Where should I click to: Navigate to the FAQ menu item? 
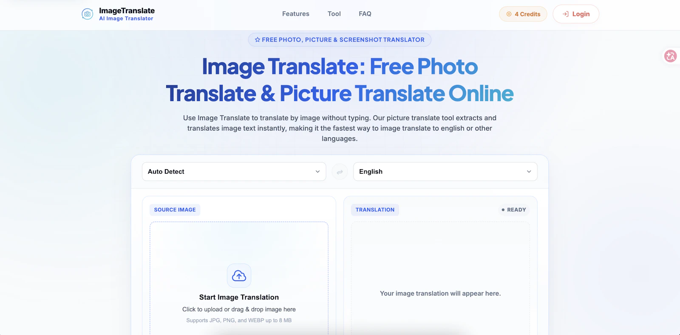pyautogui.click(x=365, y=14)
